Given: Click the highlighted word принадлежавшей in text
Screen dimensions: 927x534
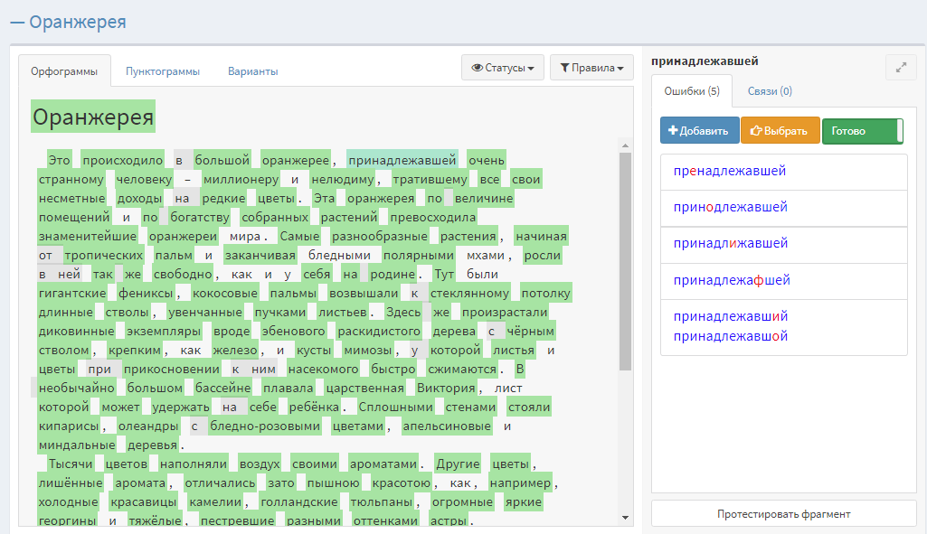Looking at the screenshot, I should tap(402, 160).
